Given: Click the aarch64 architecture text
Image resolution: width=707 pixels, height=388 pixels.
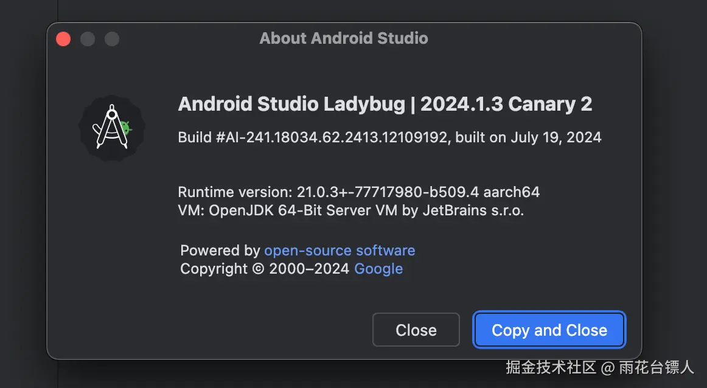Looking at the screenshot, I should (x=511, y=192).
